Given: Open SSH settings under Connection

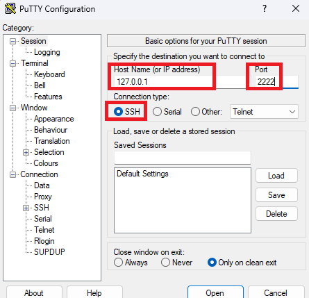Looking at the screenshot, I should 42,208.
